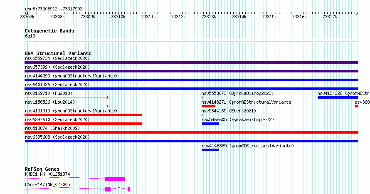Viewport: 370px width, 194px height.
Task: Click the red bar under nsv4151915
Action: tap(83, 115)
